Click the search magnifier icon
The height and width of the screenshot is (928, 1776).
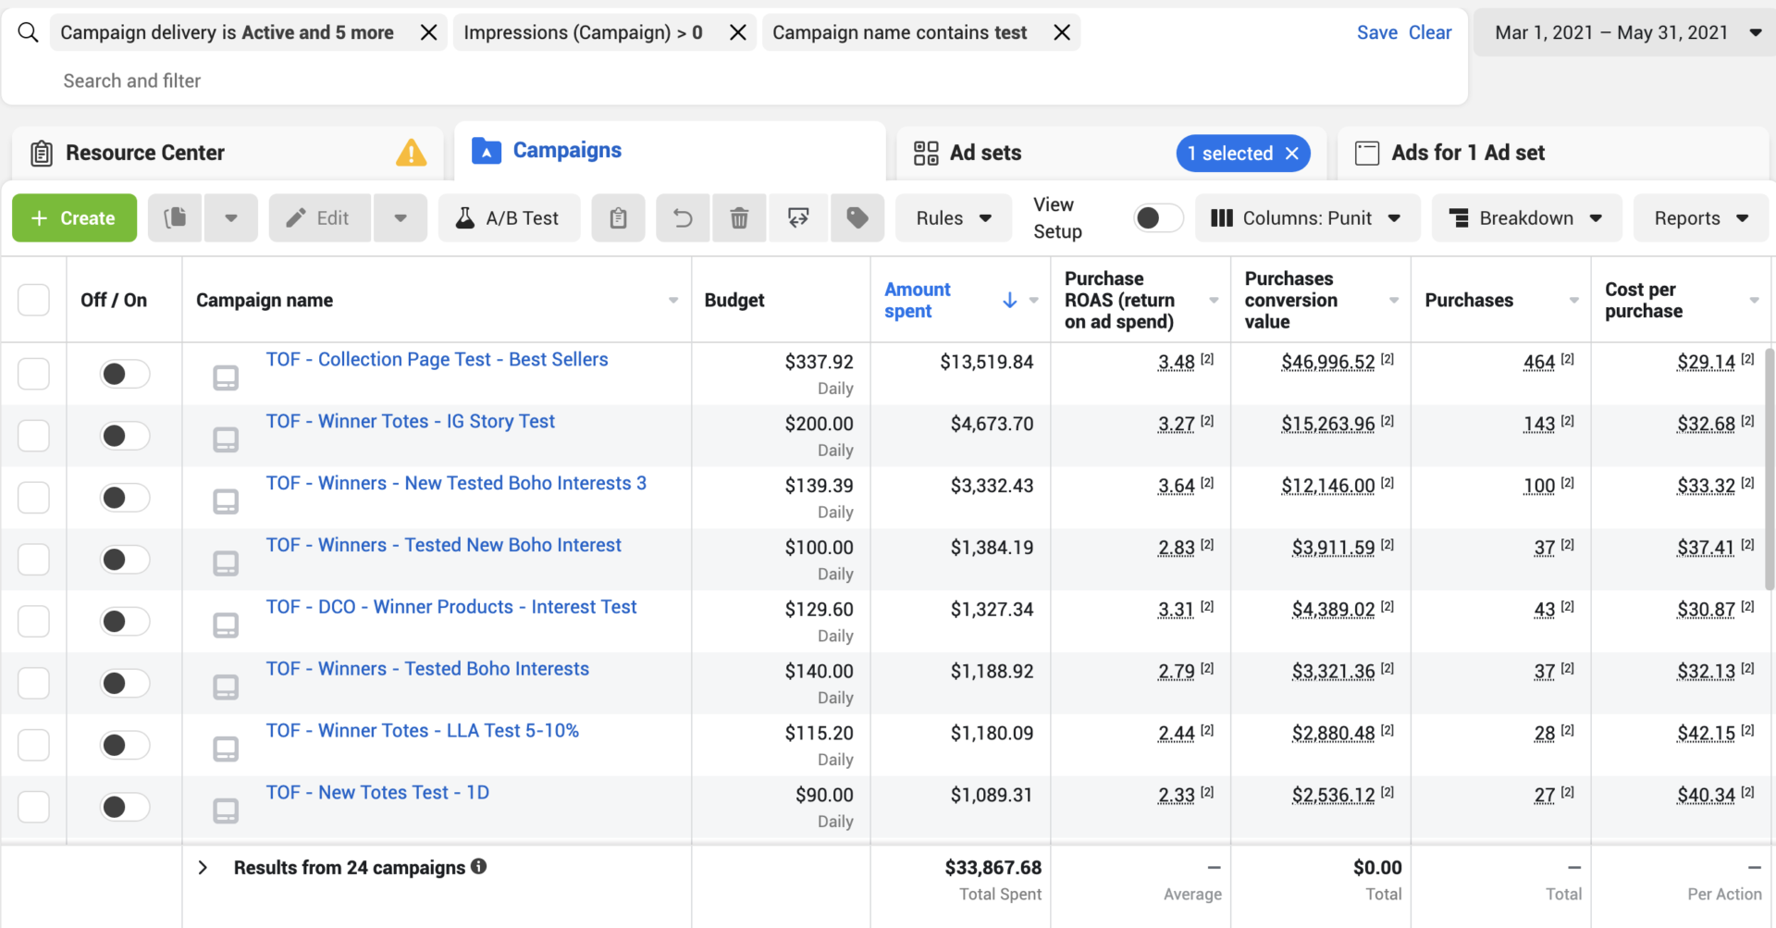(x=29, y=32)
